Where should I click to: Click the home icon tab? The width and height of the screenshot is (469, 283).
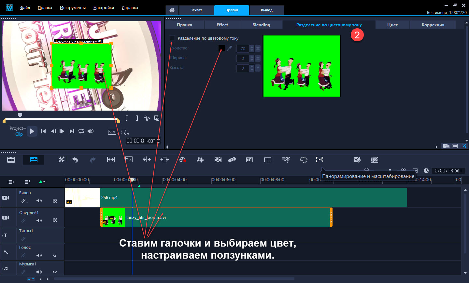[x=172, y=10]
